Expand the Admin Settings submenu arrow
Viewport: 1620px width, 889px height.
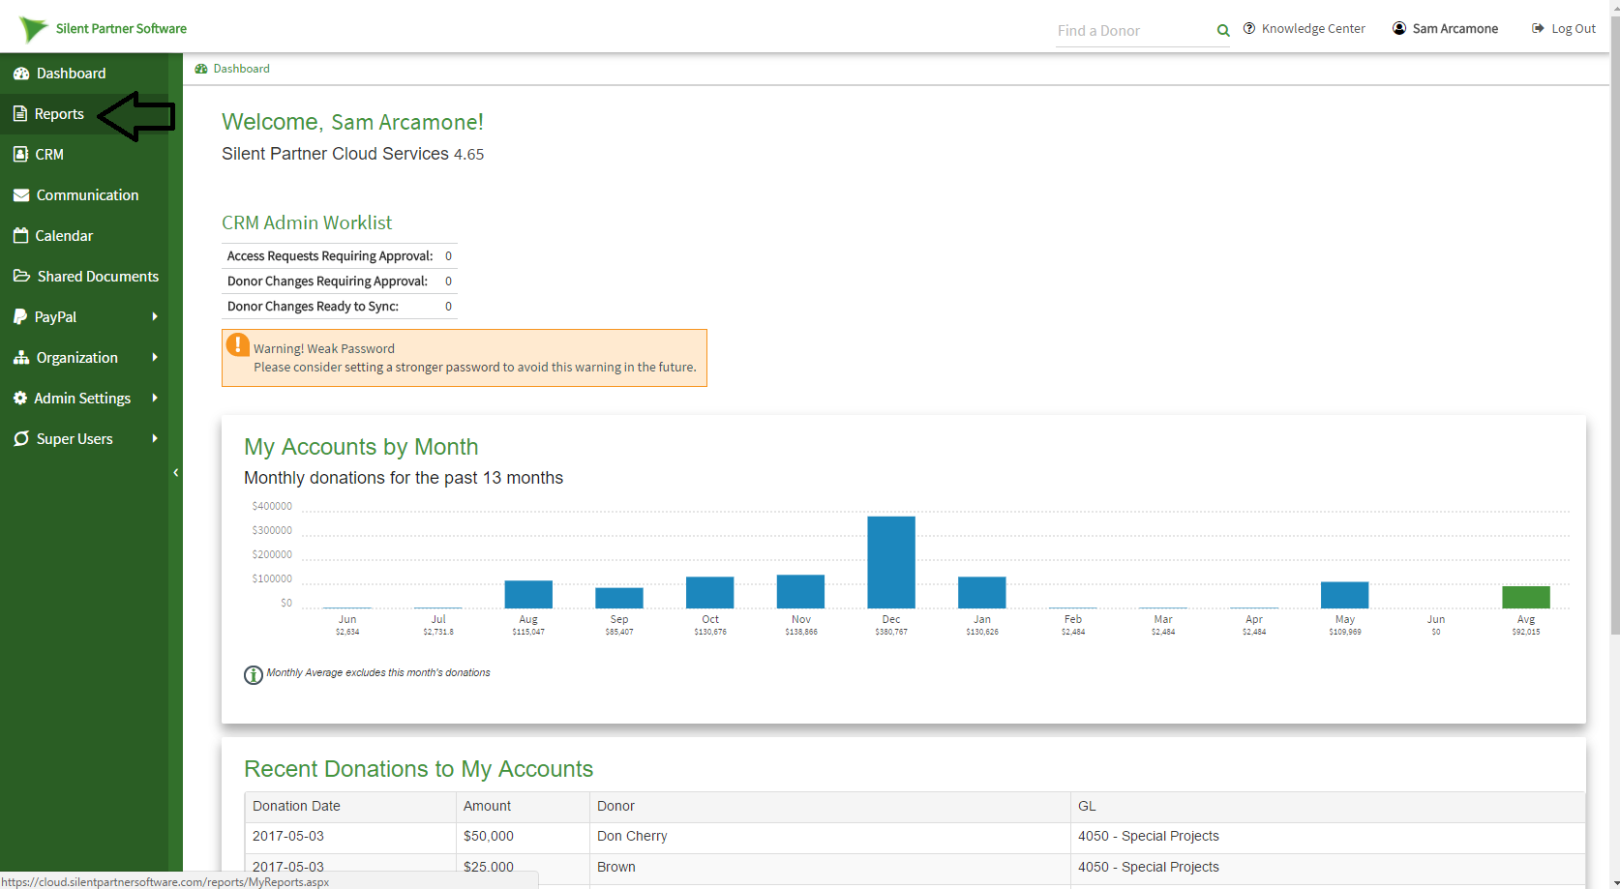[x=155, y=398]
